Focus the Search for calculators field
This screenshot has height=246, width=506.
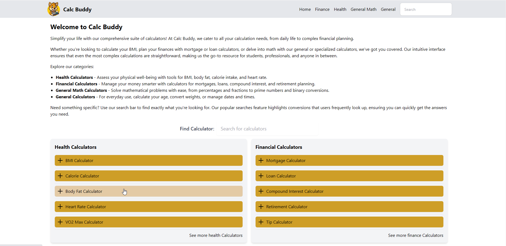pyautogui.click(x=267, y=129)
